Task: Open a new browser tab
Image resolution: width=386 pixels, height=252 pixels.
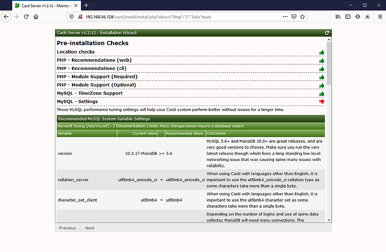Action: tap(86, 5)
